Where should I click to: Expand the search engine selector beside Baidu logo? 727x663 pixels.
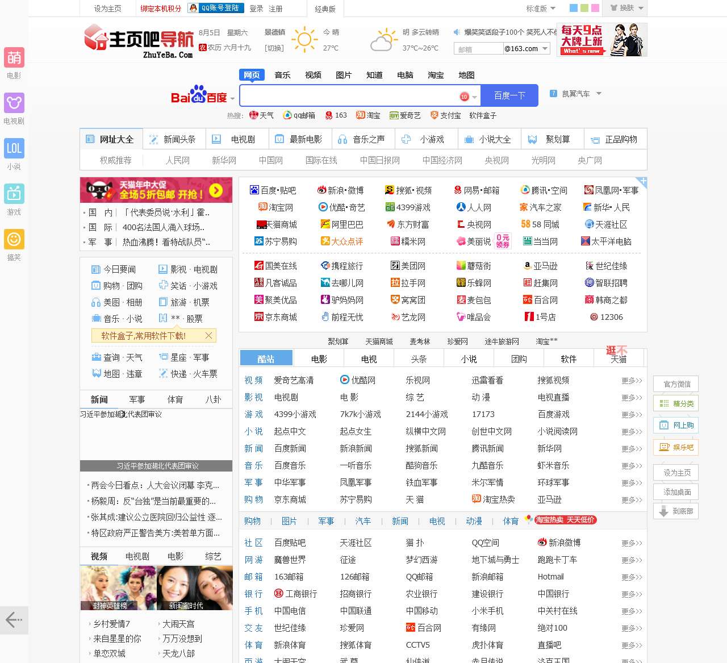click(x=232, y=99)
